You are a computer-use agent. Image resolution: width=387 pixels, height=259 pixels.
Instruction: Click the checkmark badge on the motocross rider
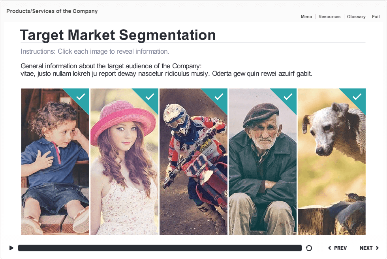[x=219, y=96]
